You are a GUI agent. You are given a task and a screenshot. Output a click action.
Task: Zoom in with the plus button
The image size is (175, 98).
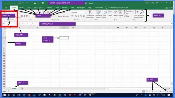pyautogui.click(x=168, y=91)
